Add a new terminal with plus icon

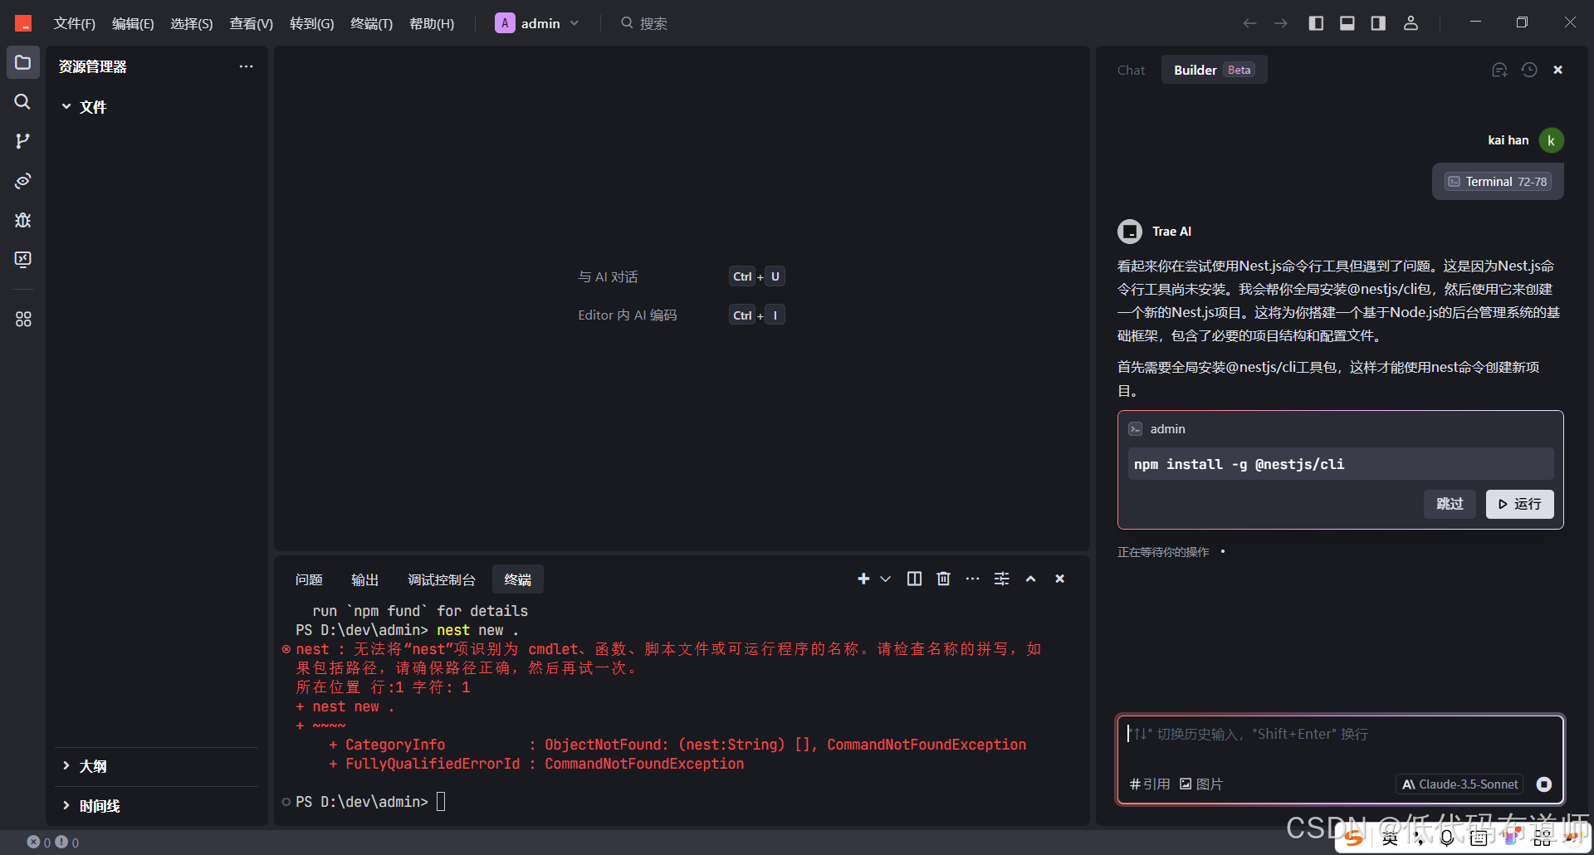pos(863,579)
